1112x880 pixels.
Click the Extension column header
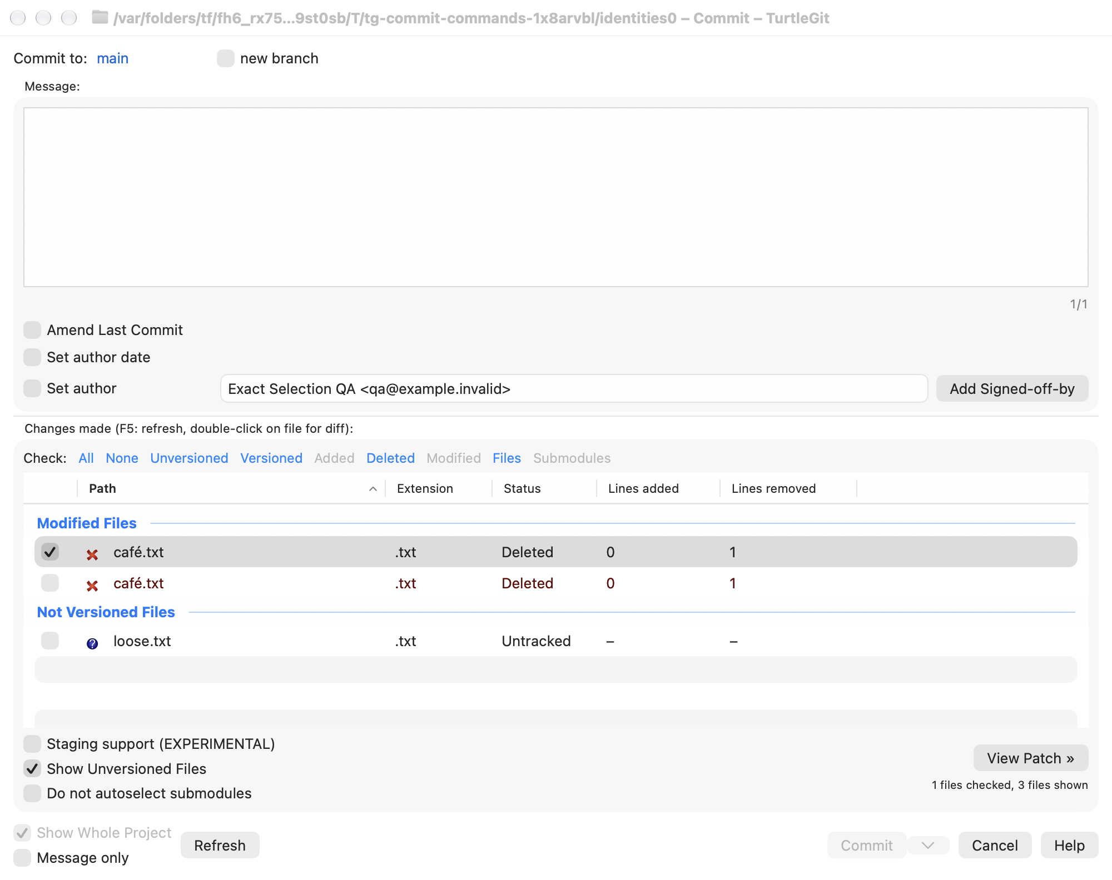[439, 488]
